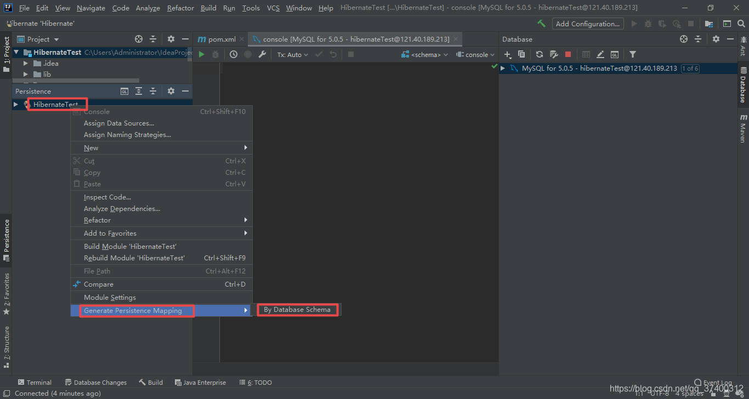The width and height of the screenshot is (749, 399).
Task: Collapse the HibernateTest root in Project tree
Action: 16,52
